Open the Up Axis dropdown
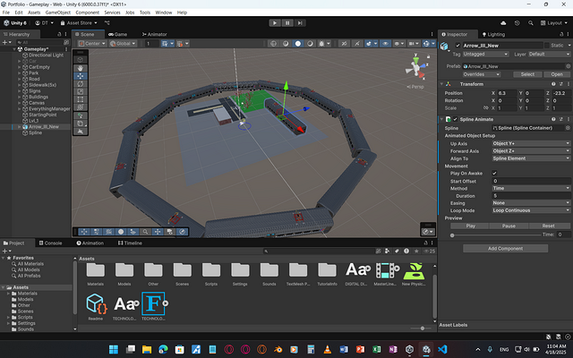The height and width of the screenshot is (358, 573). [531, 143]
